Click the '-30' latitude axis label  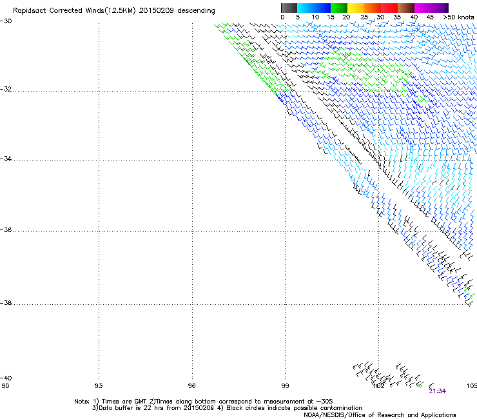[x=6, y=21]
